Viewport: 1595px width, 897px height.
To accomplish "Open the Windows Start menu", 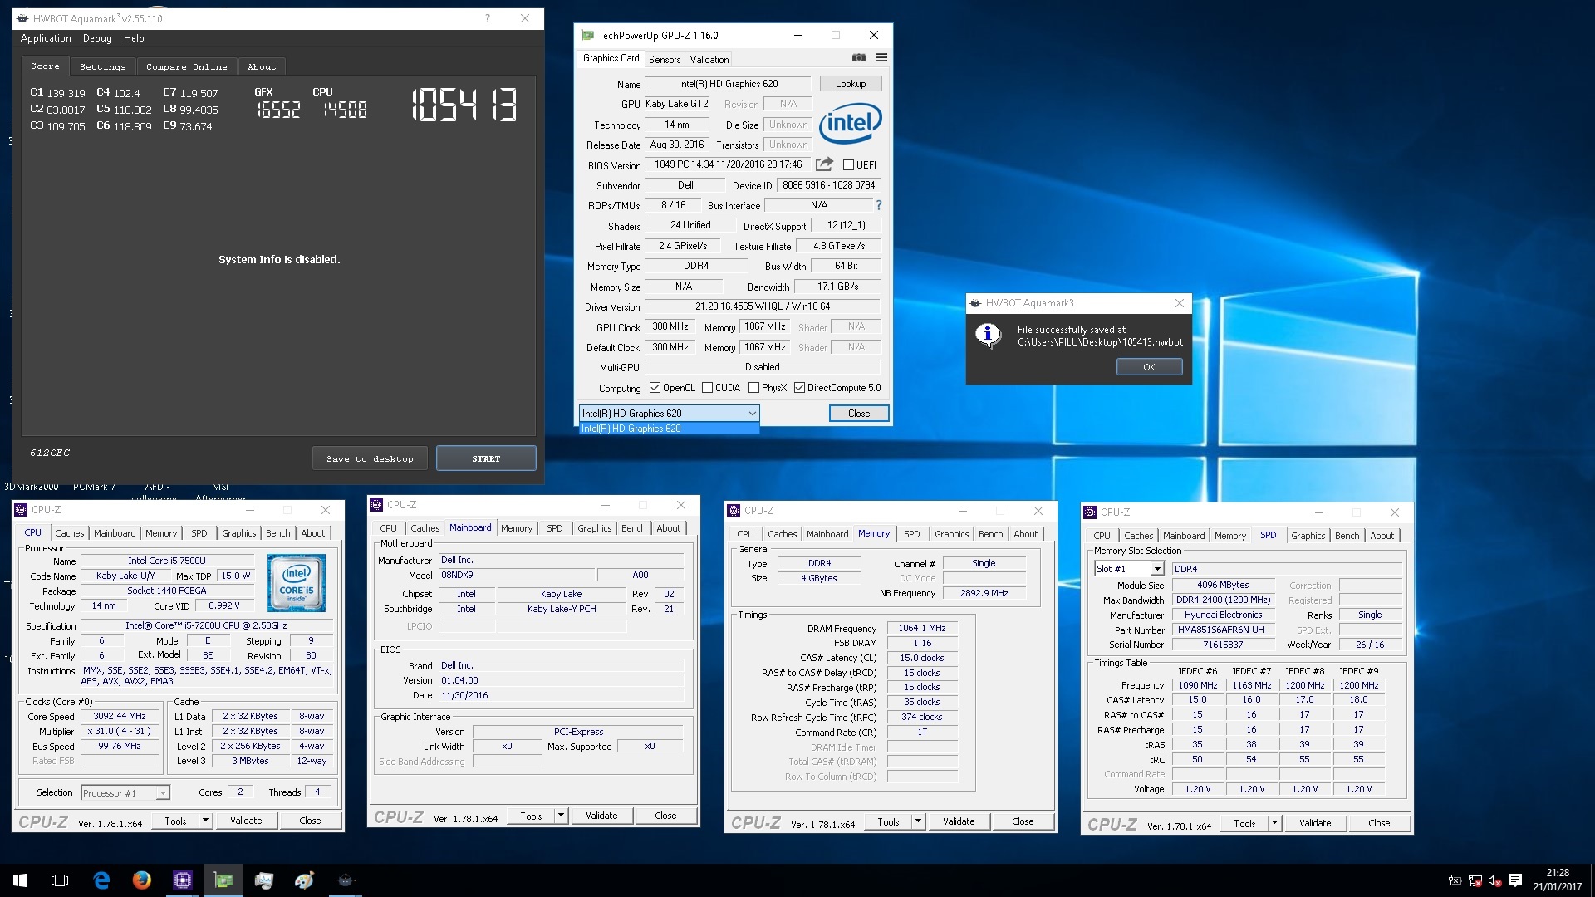I will (20, 880).
